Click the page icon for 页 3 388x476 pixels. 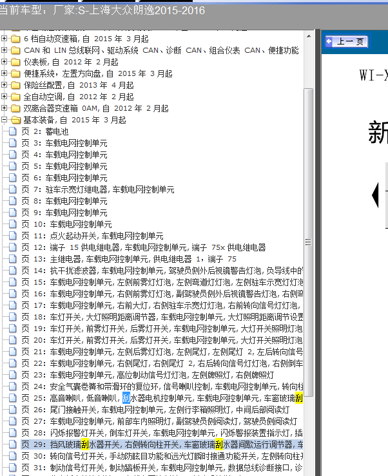[13, 143]
